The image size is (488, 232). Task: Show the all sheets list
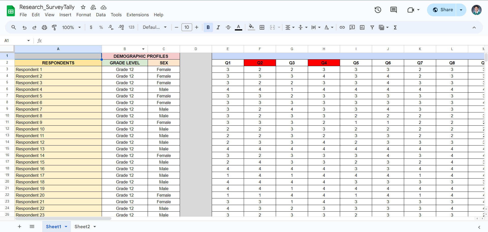point(32,226)
